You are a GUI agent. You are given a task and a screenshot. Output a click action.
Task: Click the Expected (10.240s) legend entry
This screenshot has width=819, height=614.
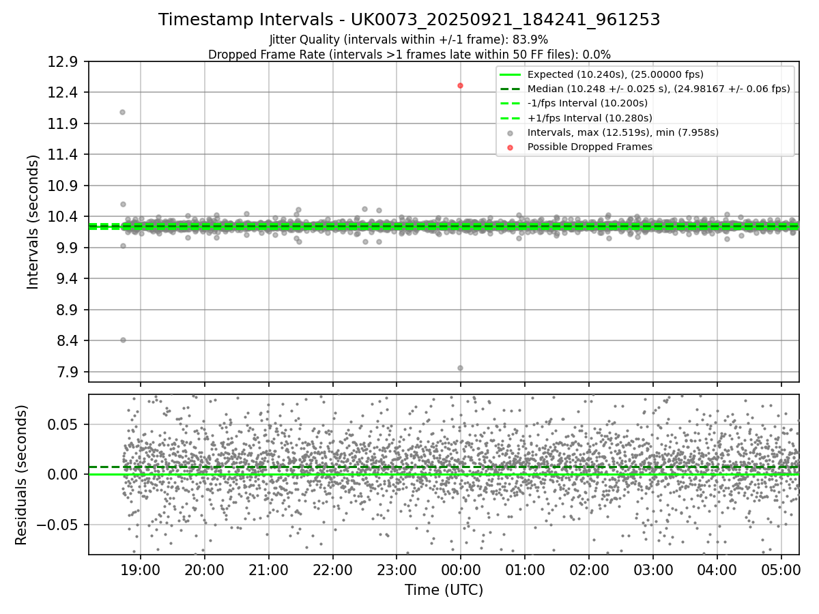616,74
